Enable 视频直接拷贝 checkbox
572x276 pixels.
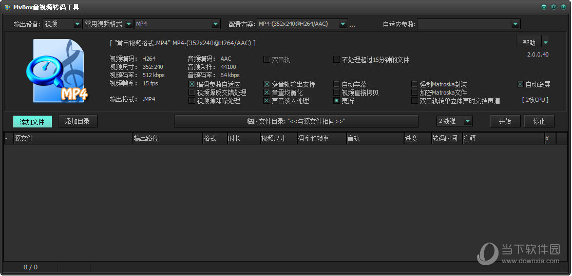[336, 93]
